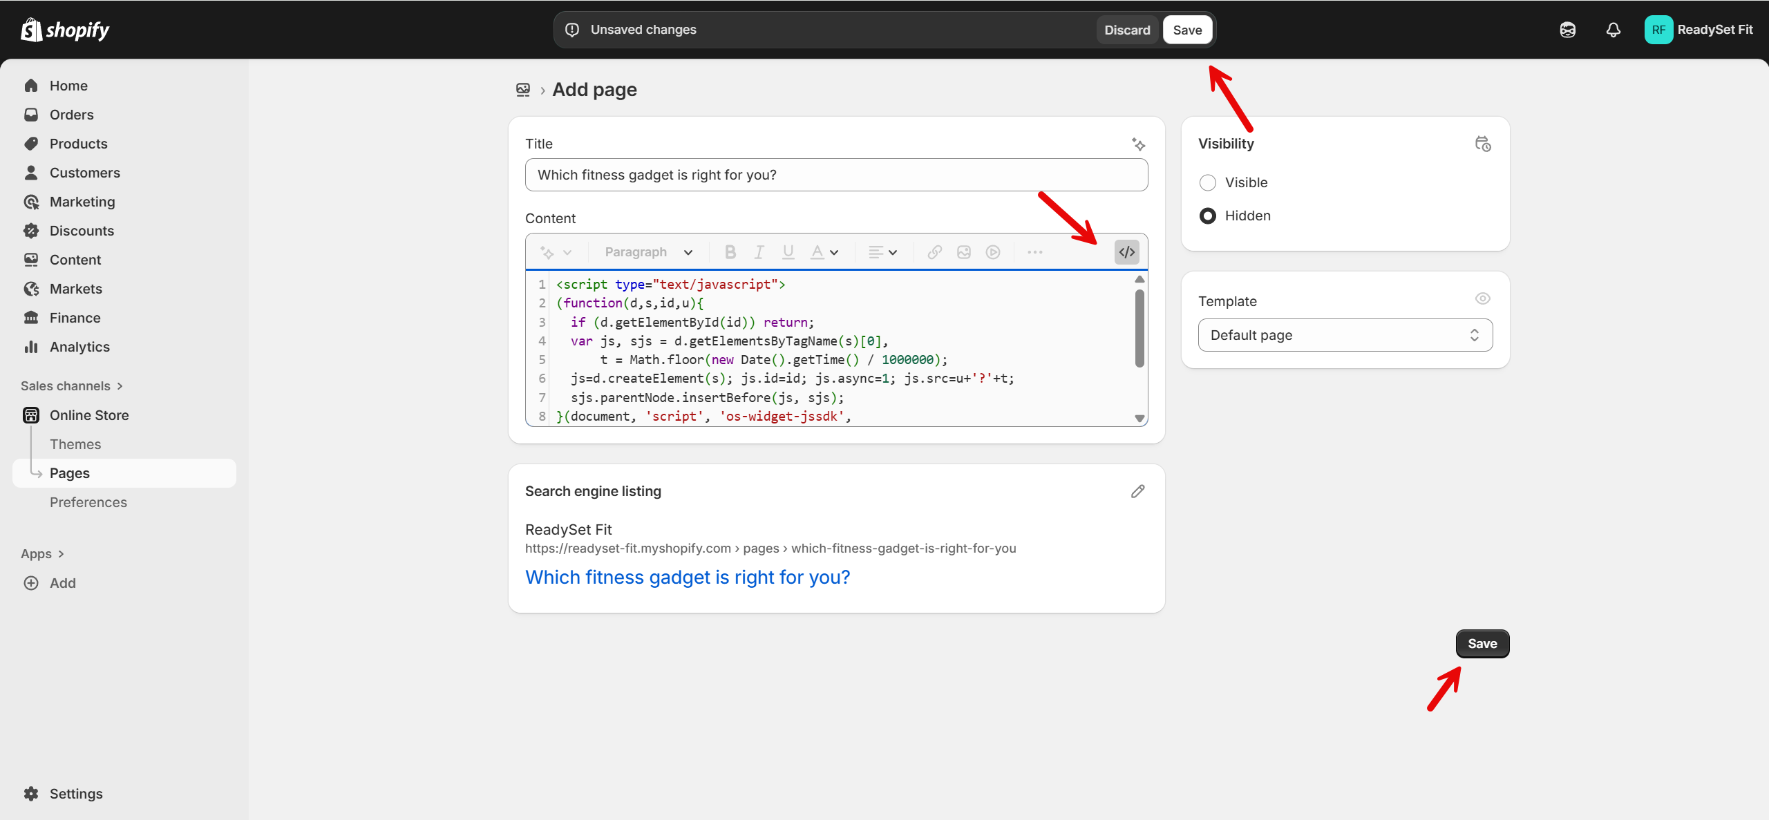The height and width of the screenshot is (820, 1769).
Task: Preview the selected page Template
Action: [1482, 298]
